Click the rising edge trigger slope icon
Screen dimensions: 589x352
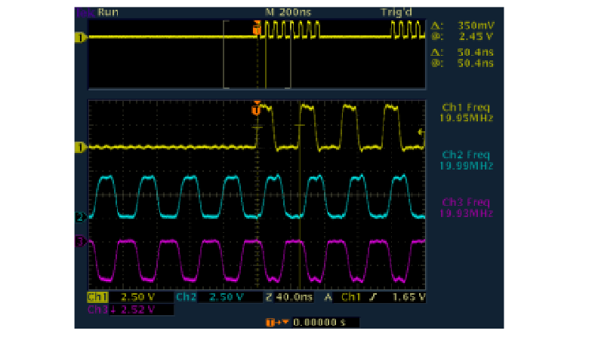tap(373, 298)
